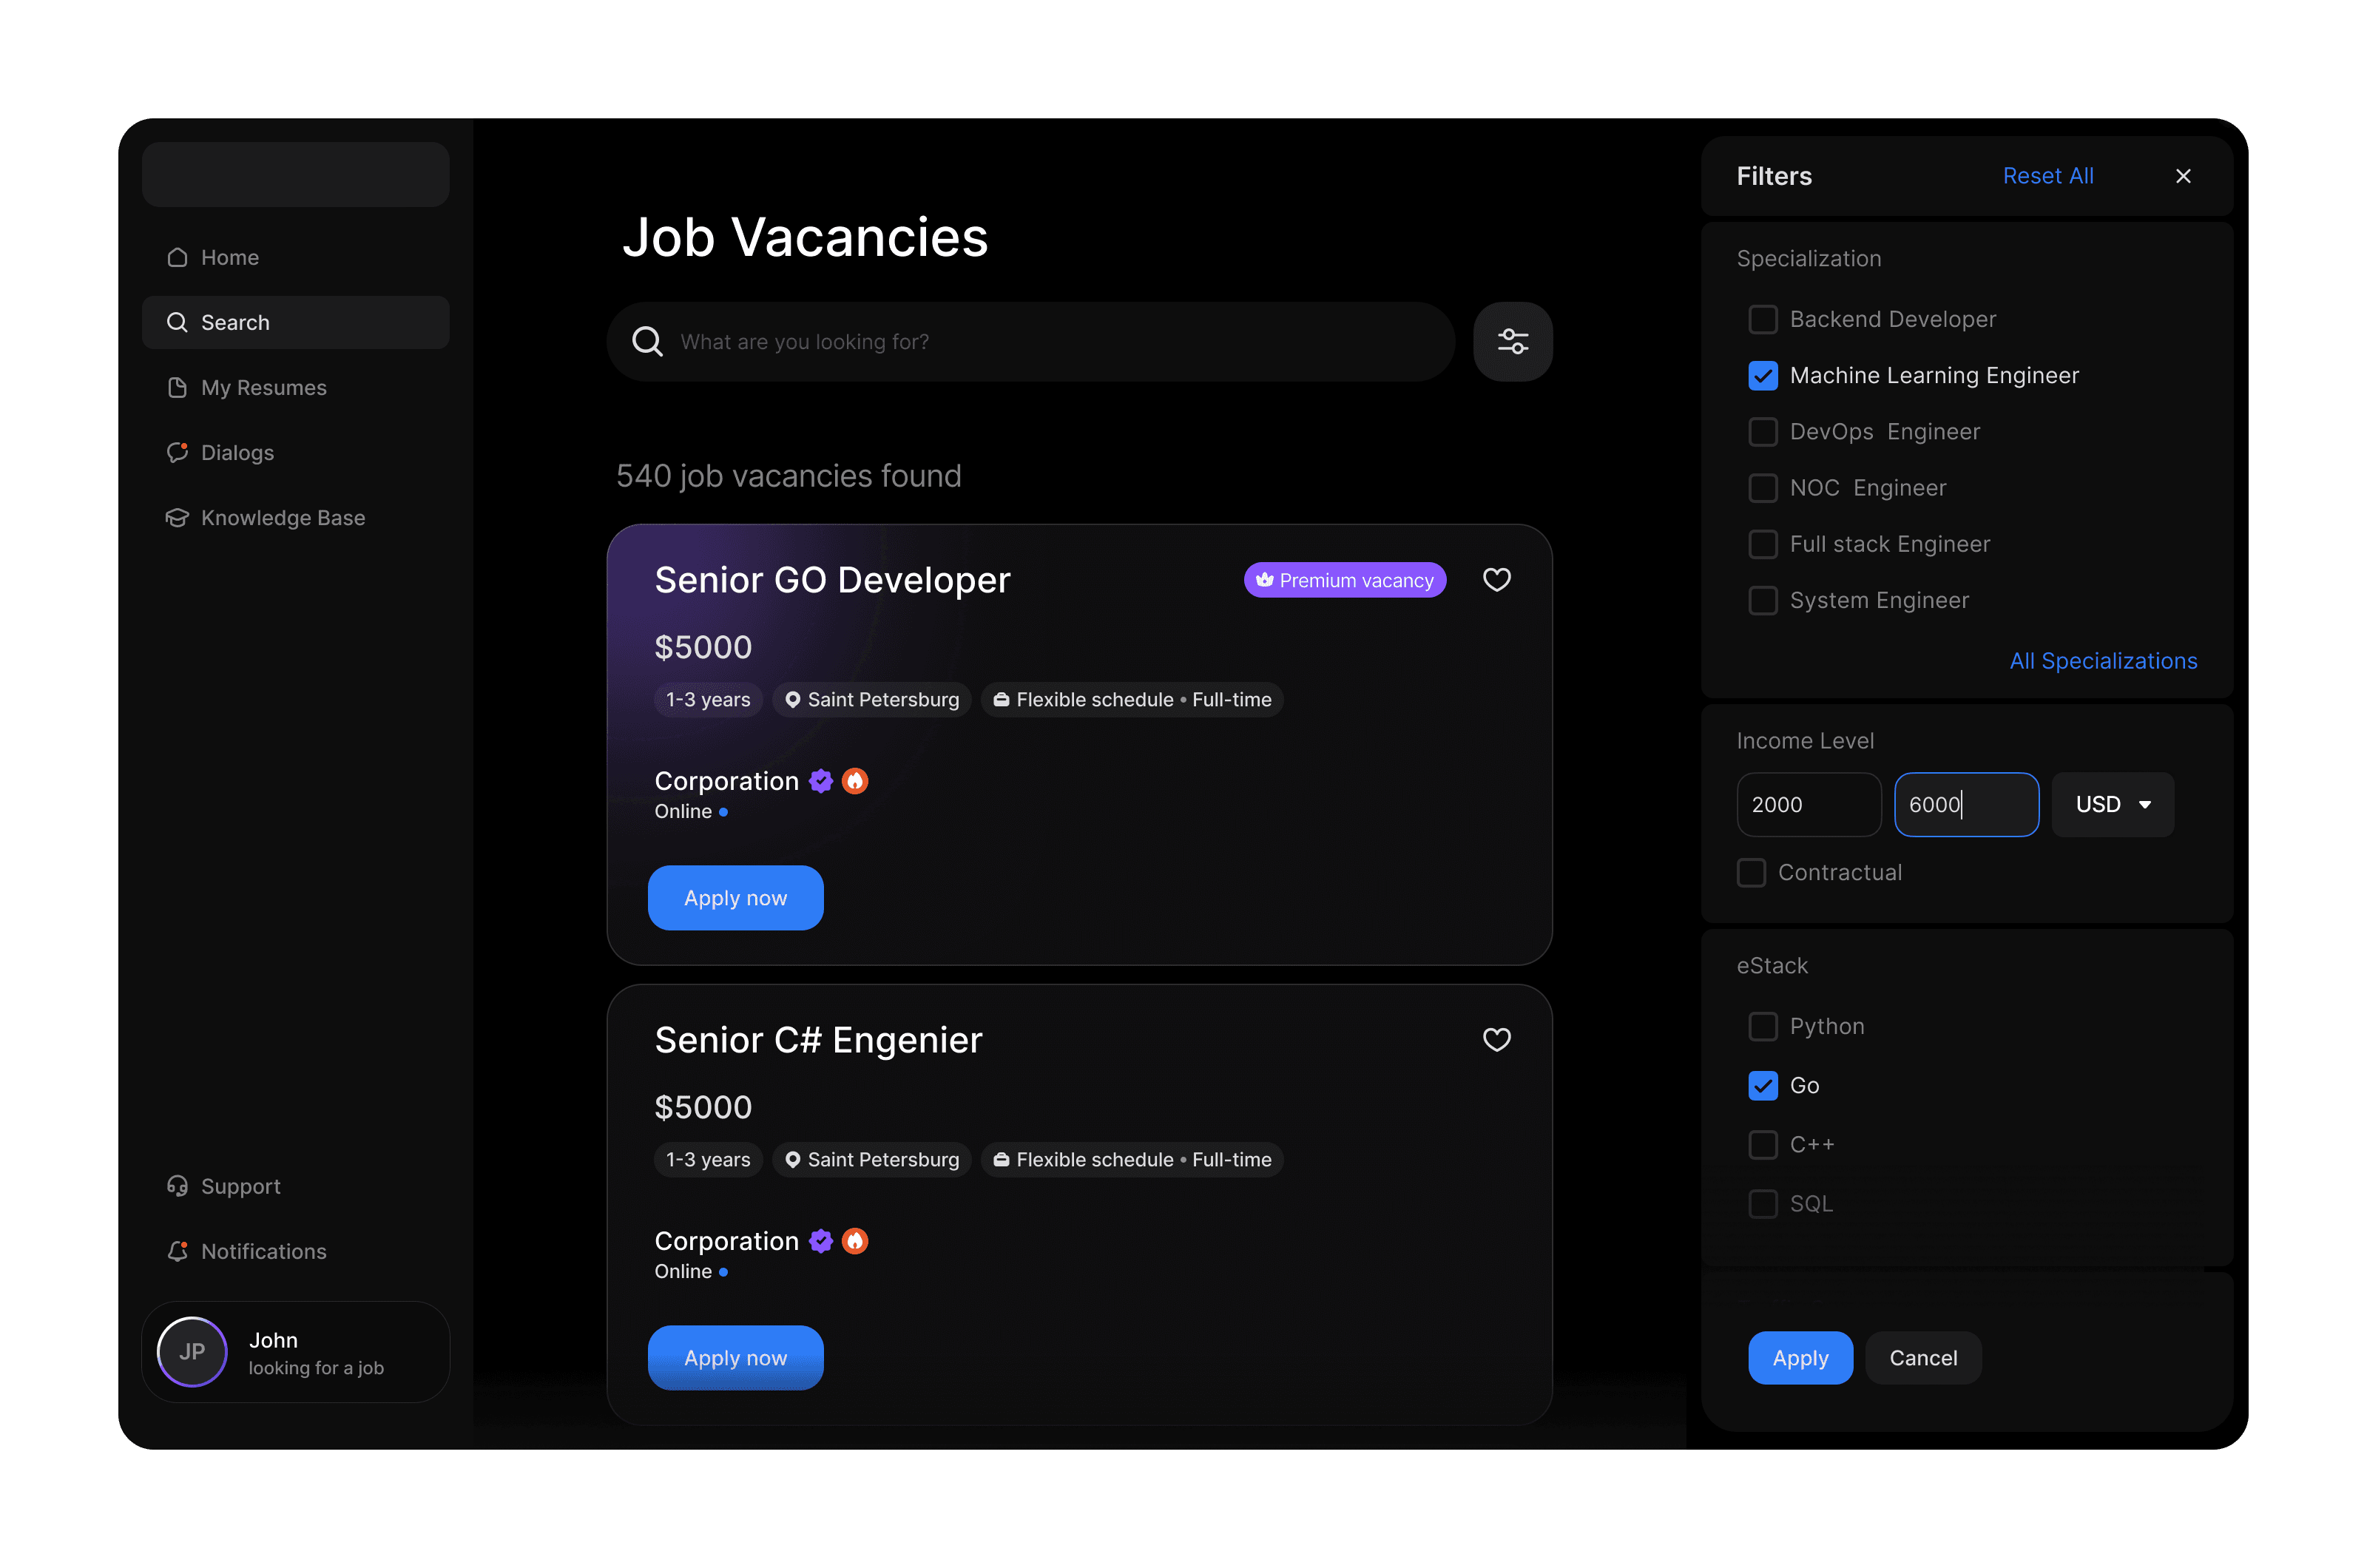Viewport: 2367px width, 1568px height.
Task: Favorite the Senior GO Developer vacancy heart
Action: point(1496,580)
